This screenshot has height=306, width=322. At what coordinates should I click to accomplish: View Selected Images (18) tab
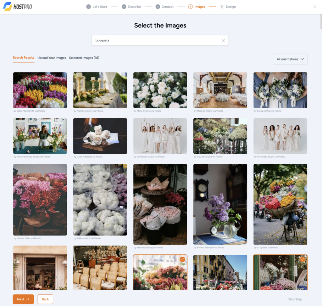[84, 58]
